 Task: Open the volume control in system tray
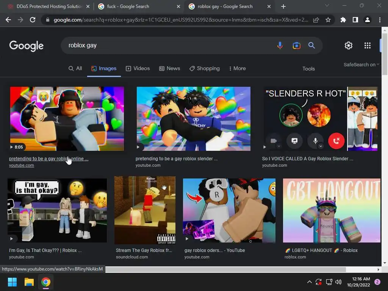pyautogui.click(x=338, y=282)
